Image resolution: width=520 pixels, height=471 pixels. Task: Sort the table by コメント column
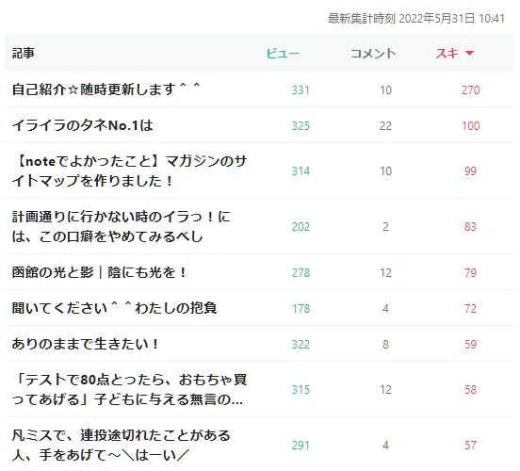click(373, 54)
